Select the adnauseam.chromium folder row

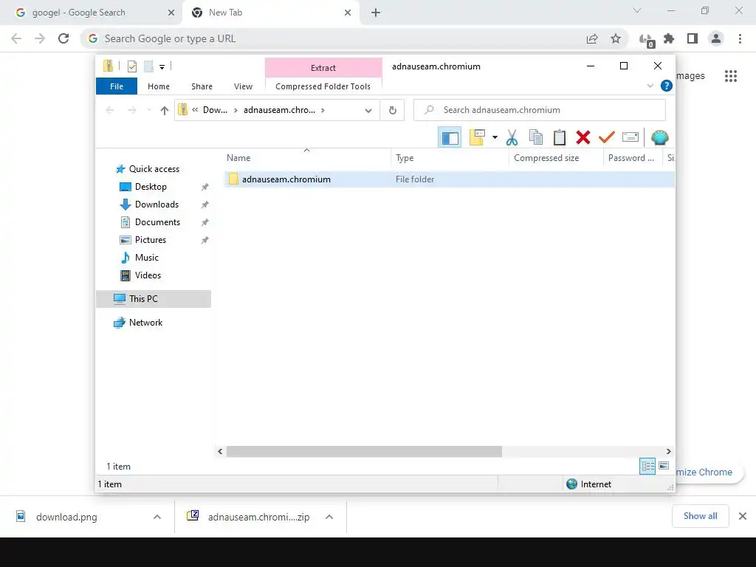coord(450,179)
